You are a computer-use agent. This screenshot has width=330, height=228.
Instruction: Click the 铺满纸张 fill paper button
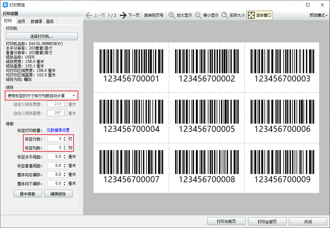(58, 194)
